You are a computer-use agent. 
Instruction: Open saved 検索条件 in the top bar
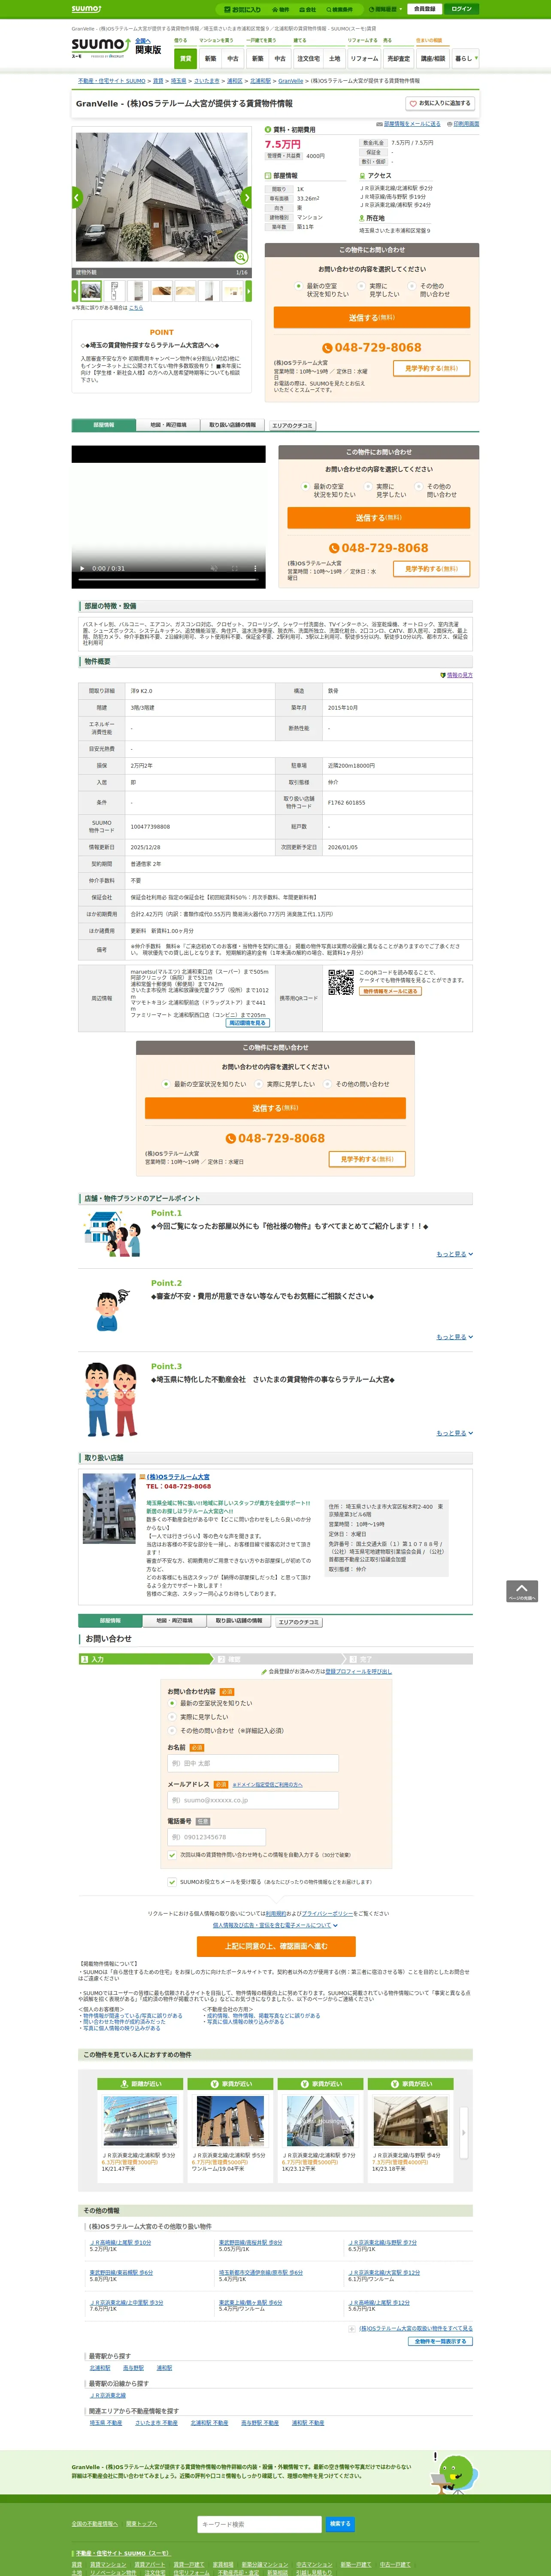pyautogui.click(x=340, y=10)
